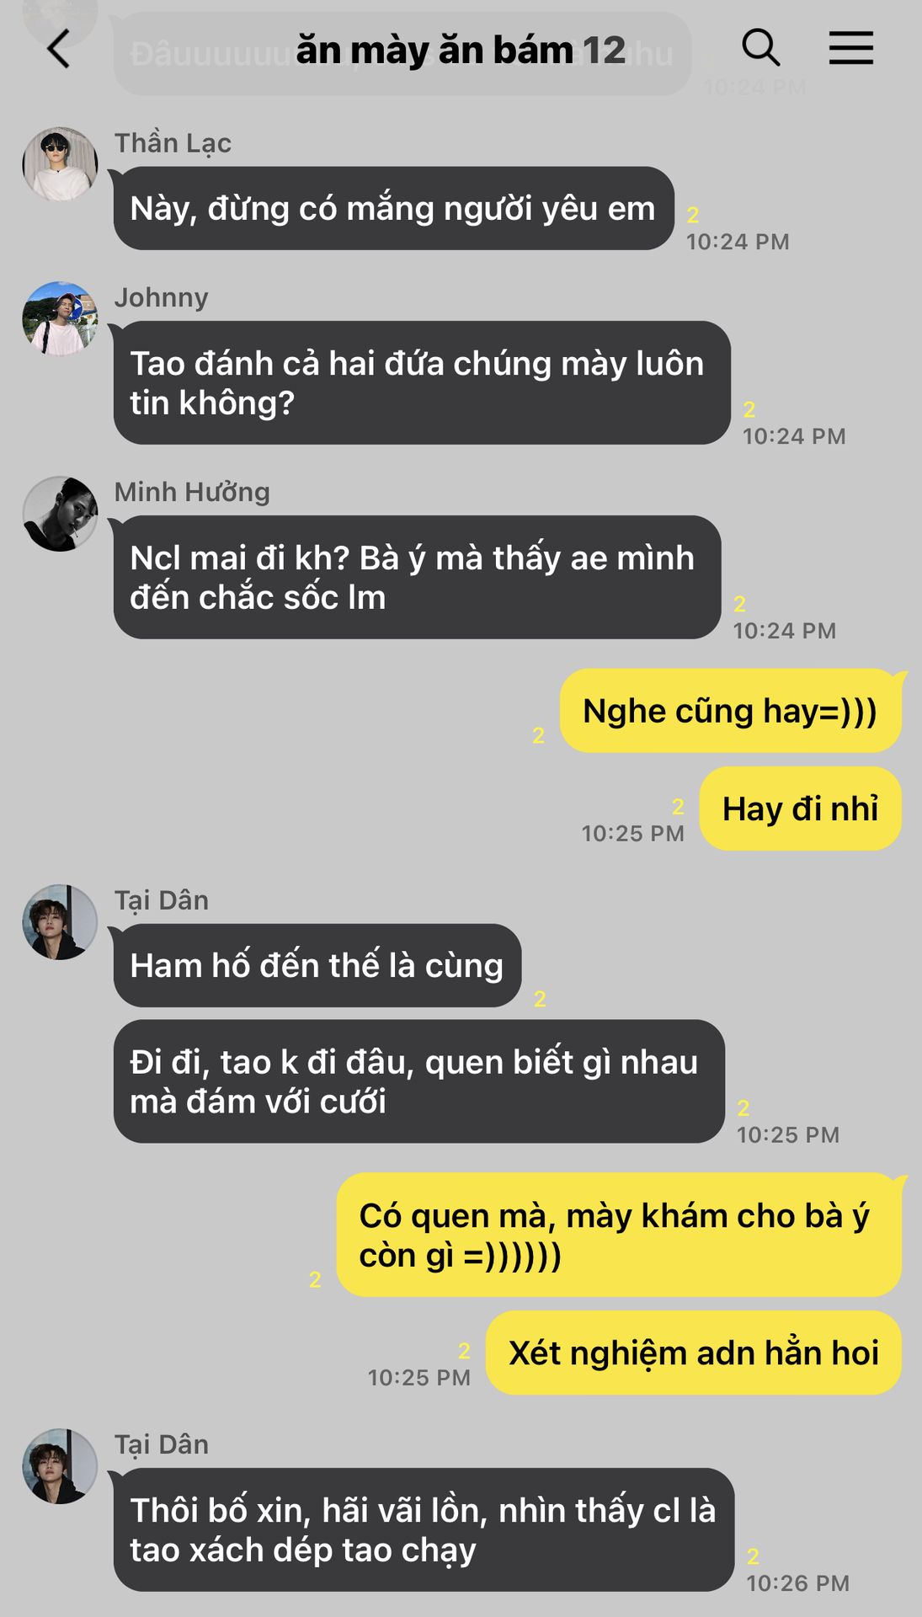Tap the yellow 'Nghe cũng hay=)))' bubble

point(730,711)
